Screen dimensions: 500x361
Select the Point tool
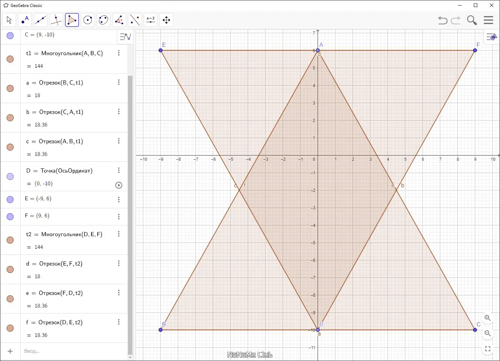tap(25, 20)
